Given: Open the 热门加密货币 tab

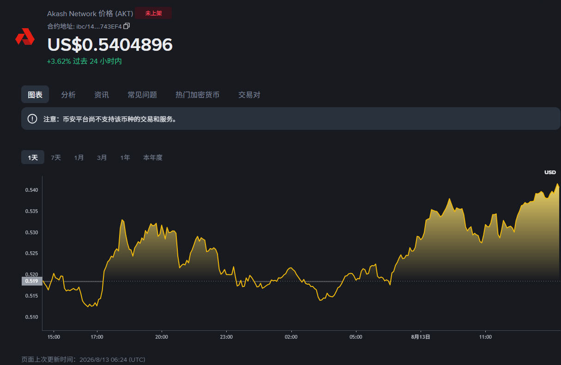Looking at the screenshot, I should click(x=198, y=95).
